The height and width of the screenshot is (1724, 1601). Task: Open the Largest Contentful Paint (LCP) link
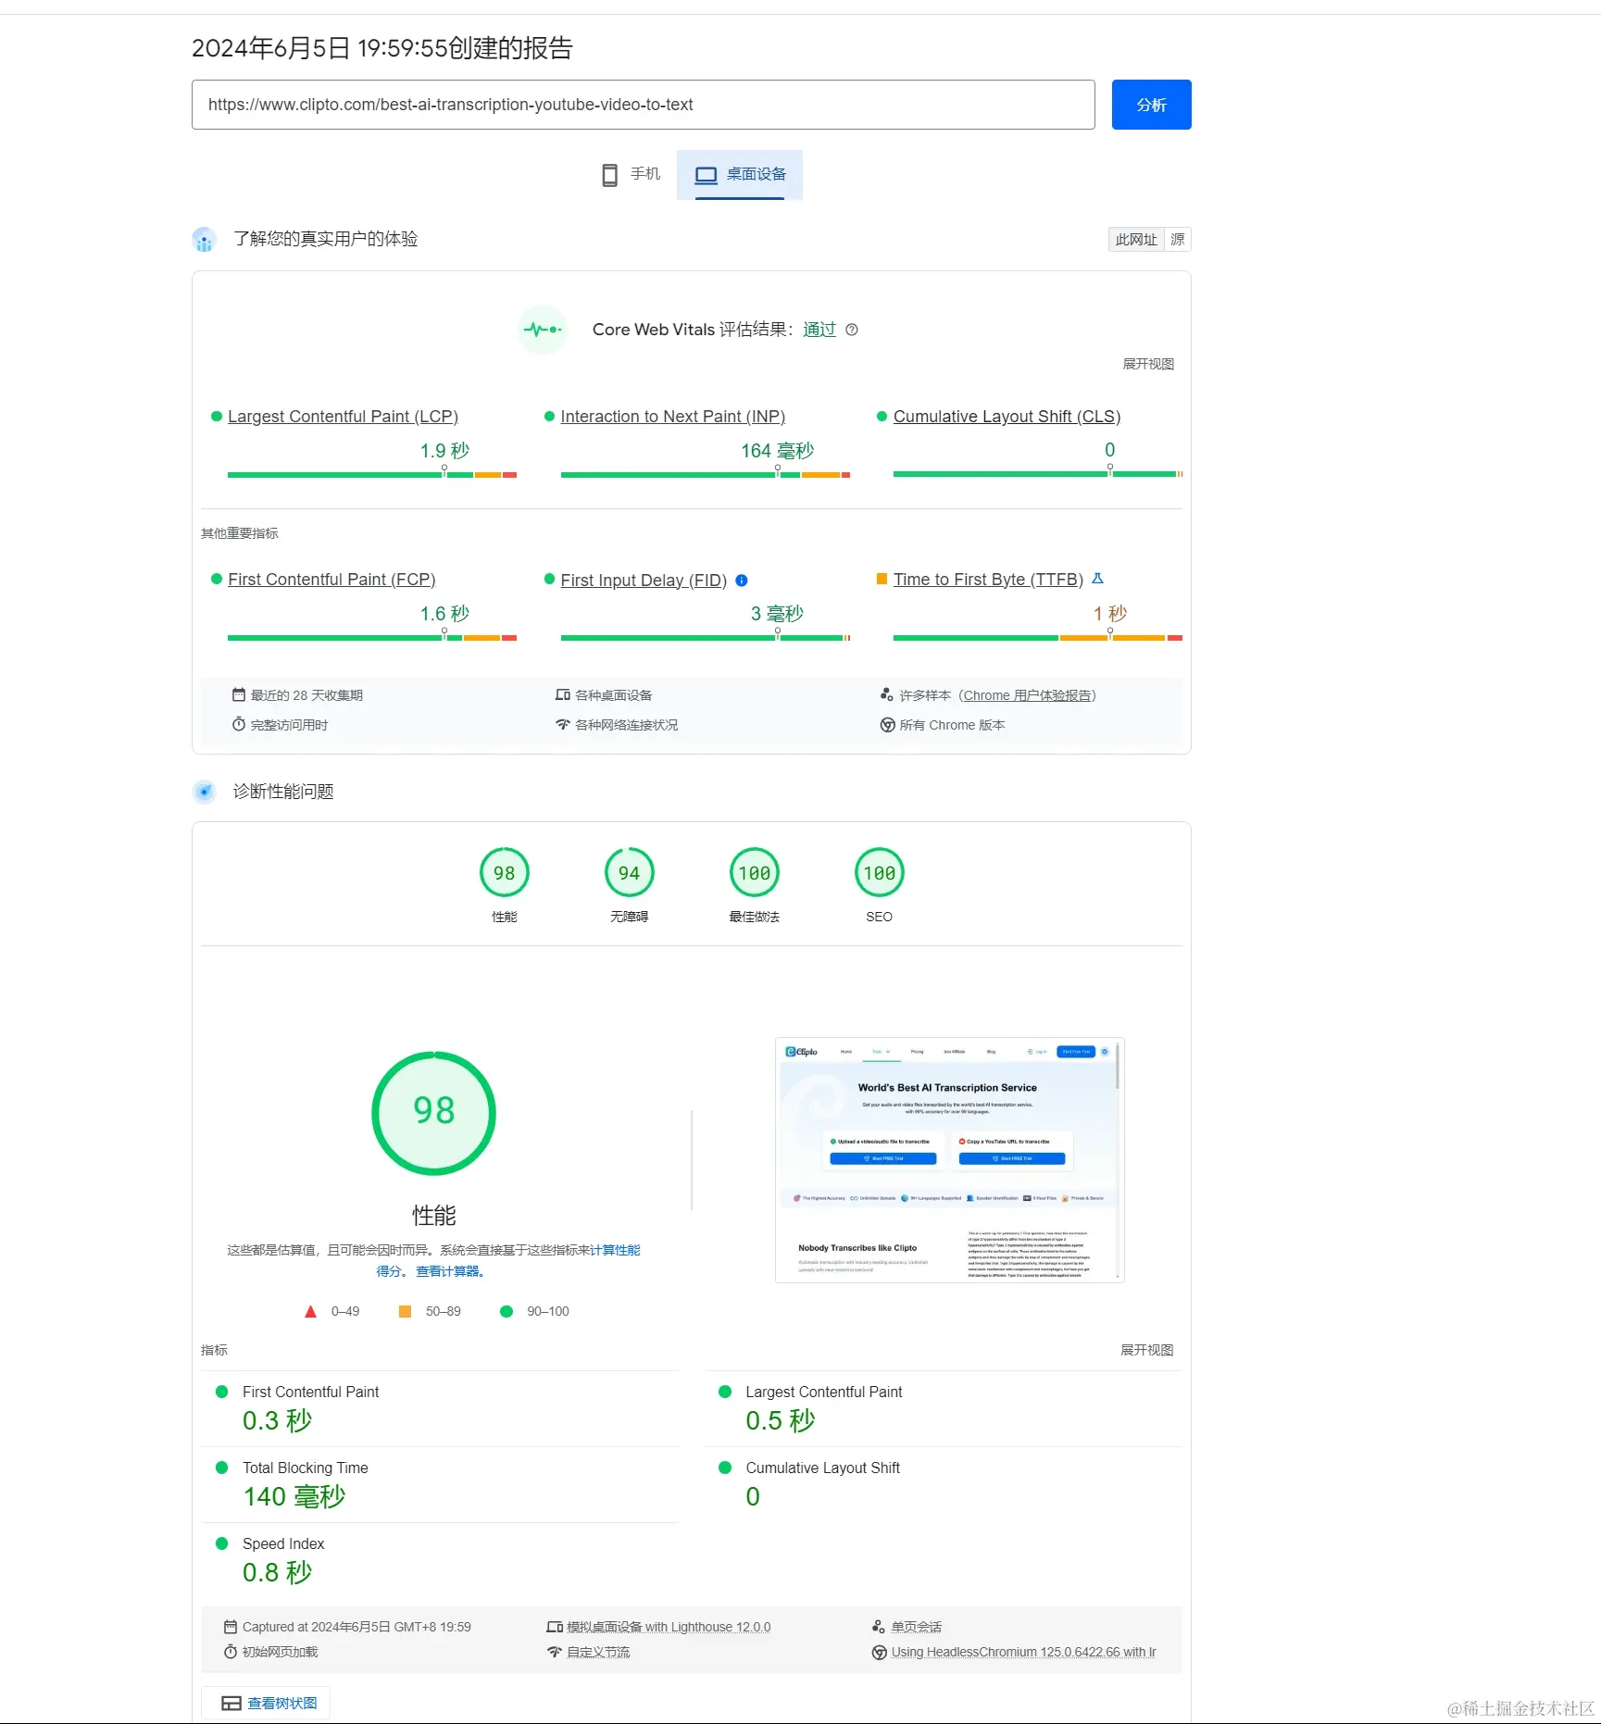pos(343,417)
